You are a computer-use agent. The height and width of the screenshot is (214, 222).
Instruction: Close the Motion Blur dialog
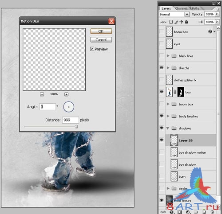[111, 21]
